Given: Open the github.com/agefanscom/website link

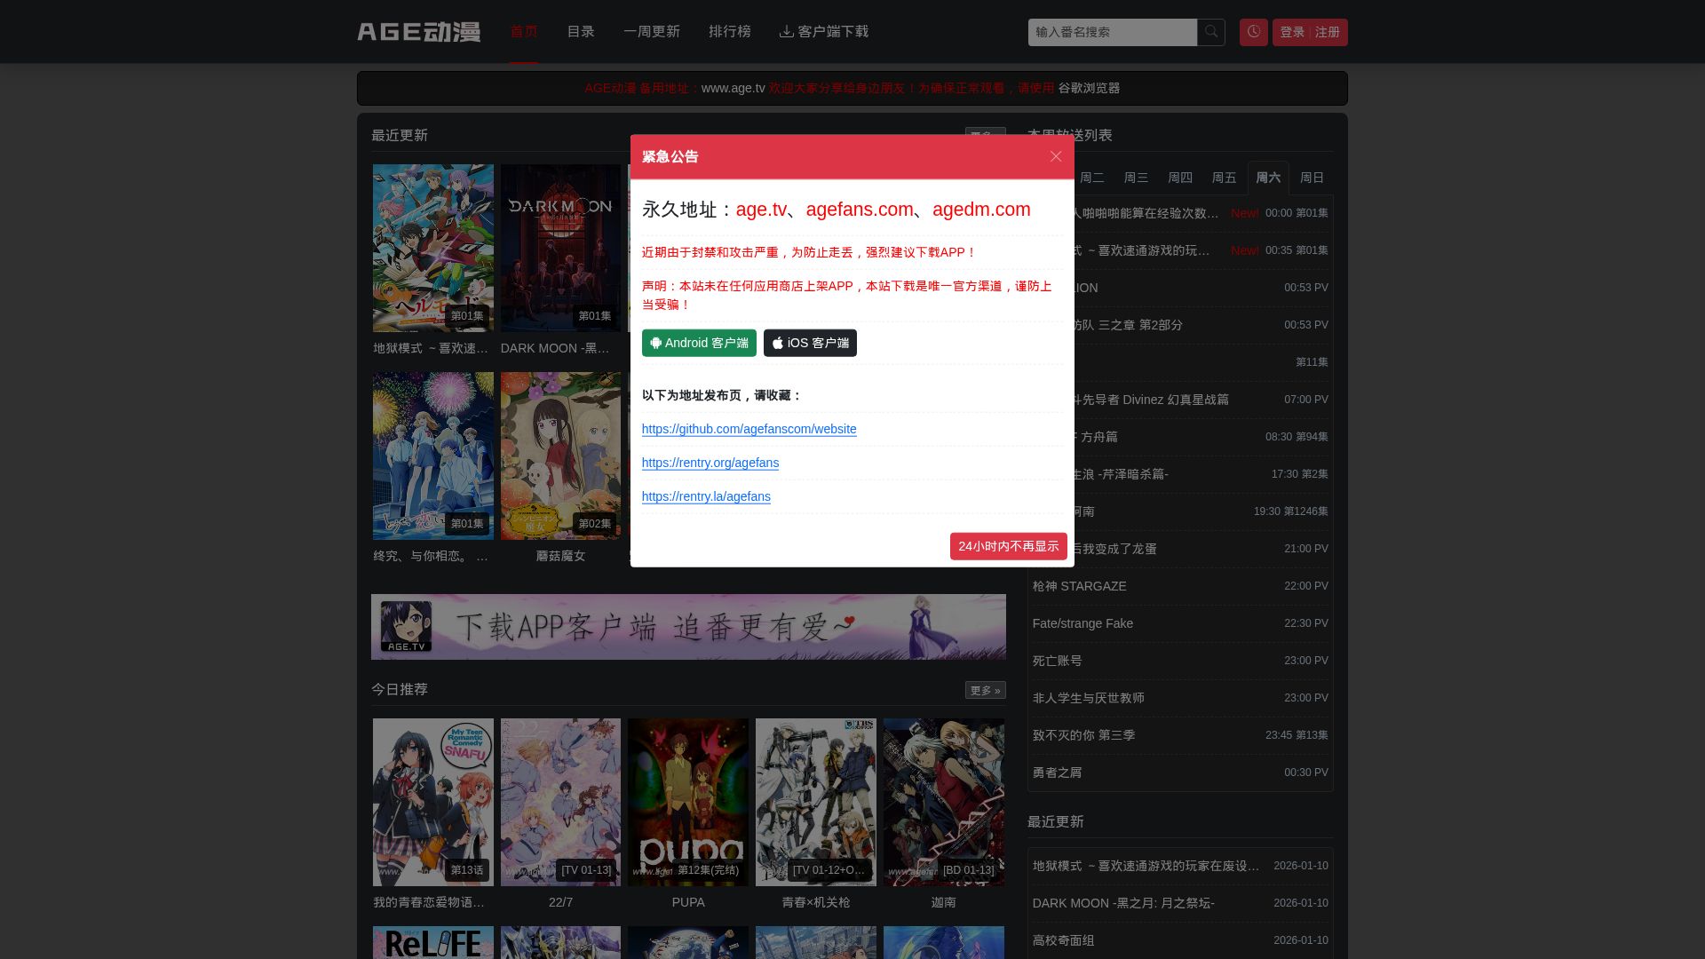Looking at the screenshot, I should pos(749,429).
